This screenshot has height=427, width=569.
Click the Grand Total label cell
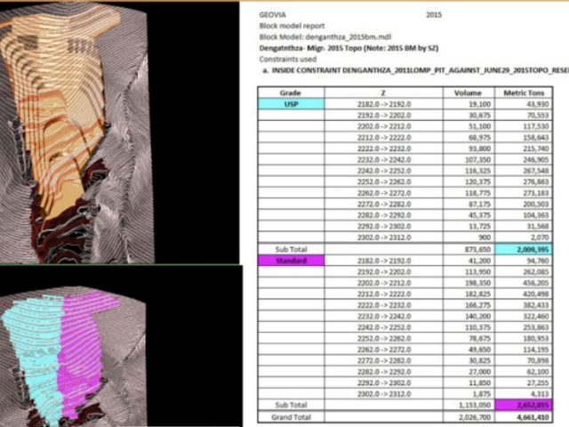click(x=291, y=417)
